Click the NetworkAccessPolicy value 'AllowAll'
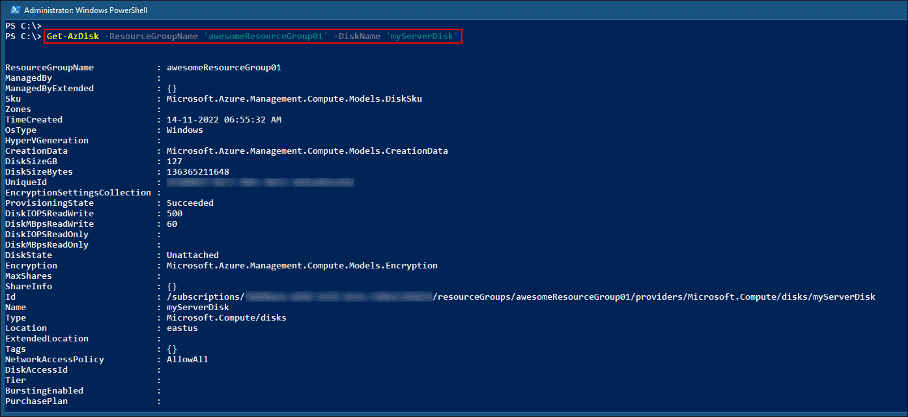This screenshot has width=908, height=417. click(188, 359)
